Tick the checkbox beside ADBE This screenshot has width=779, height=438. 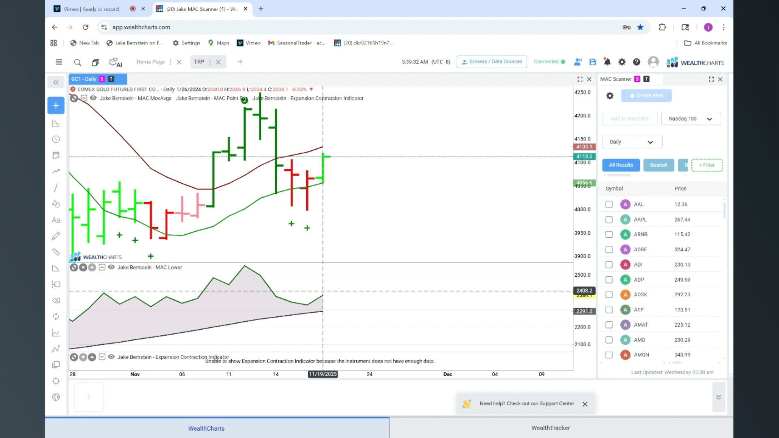coord(609,249)
